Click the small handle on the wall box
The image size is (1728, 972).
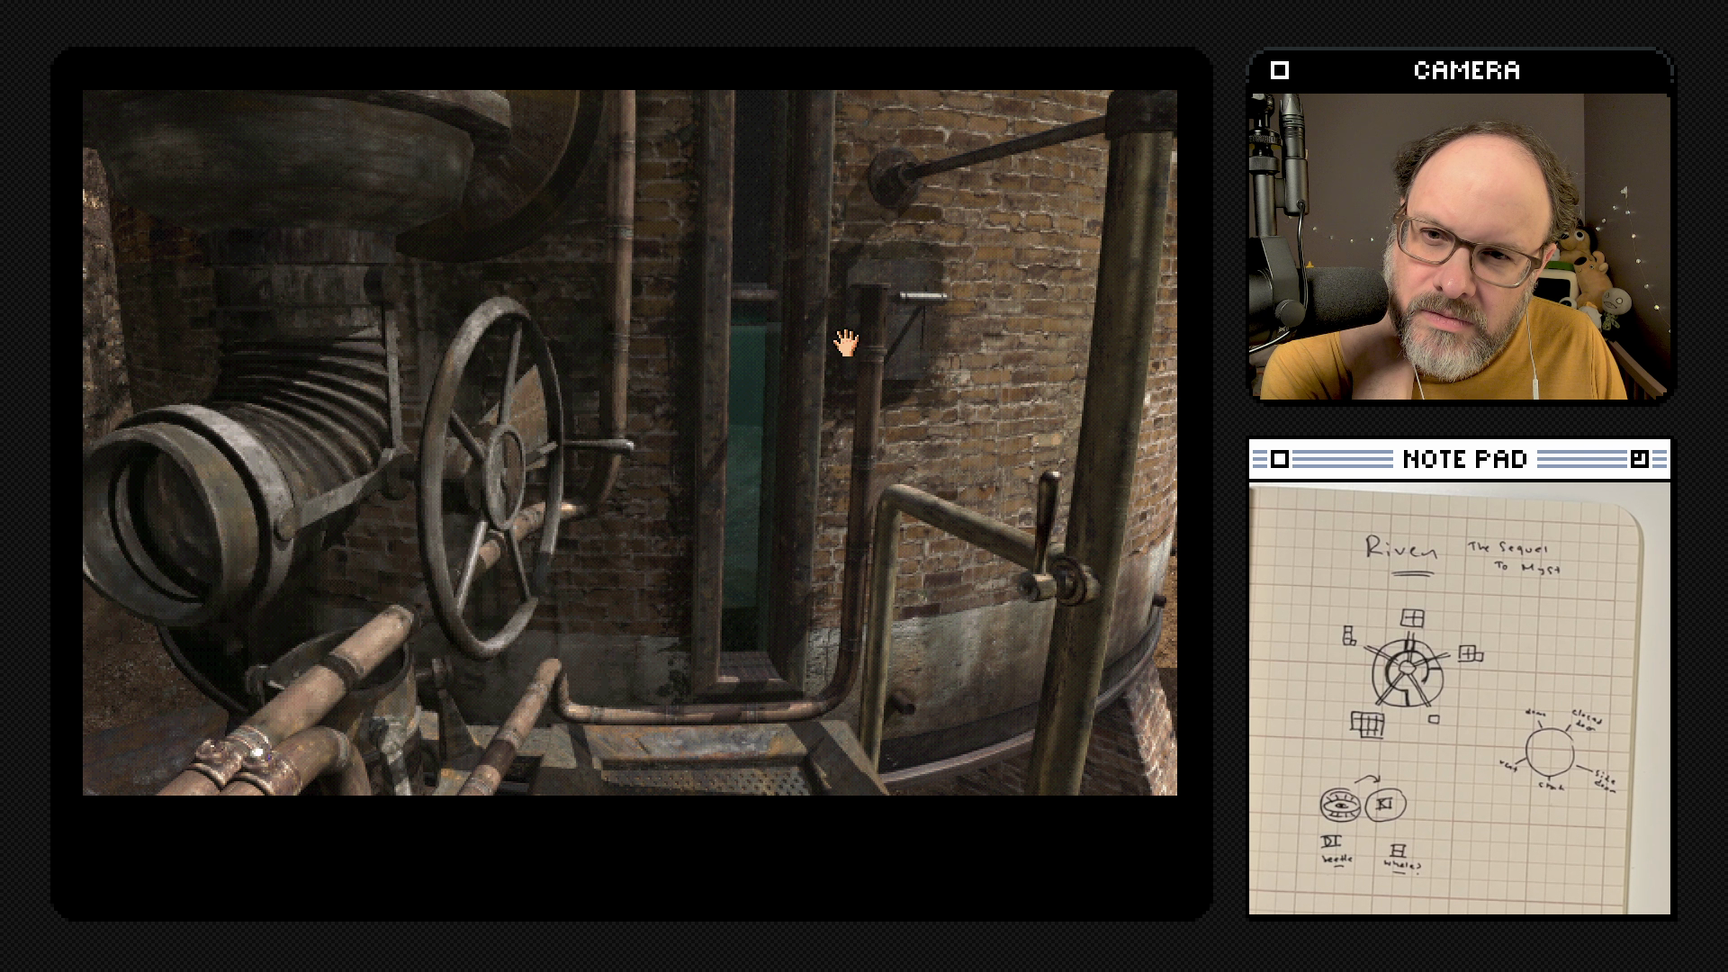(x=922, y=296)
